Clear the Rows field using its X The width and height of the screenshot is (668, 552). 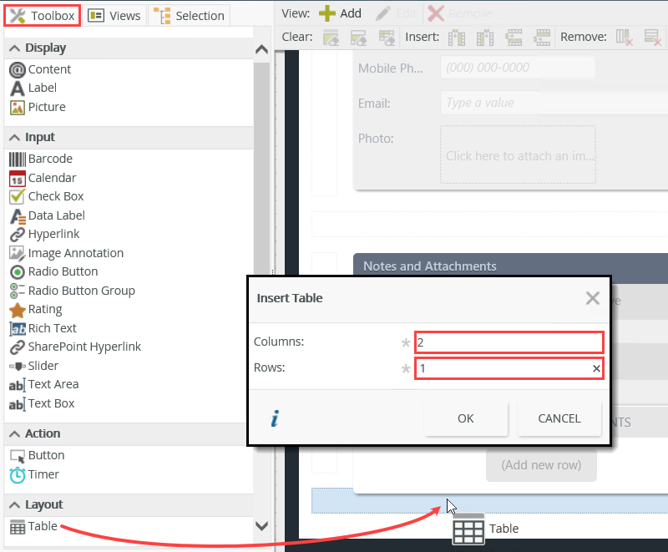[596, 368]
